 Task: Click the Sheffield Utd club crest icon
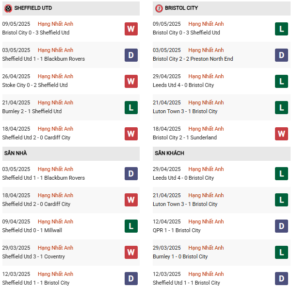coord(8,8)
